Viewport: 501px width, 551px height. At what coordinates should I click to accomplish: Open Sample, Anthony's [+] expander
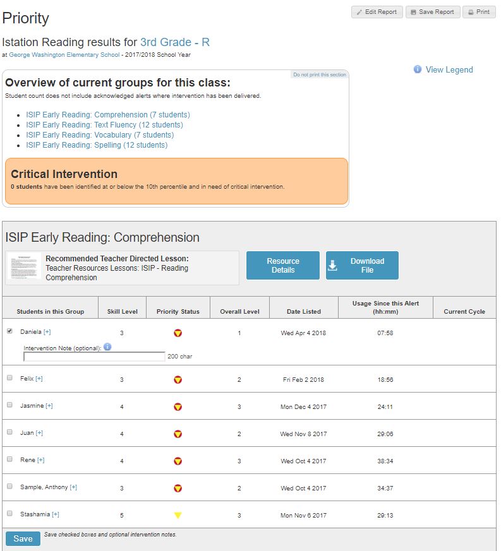pos(73,487)
